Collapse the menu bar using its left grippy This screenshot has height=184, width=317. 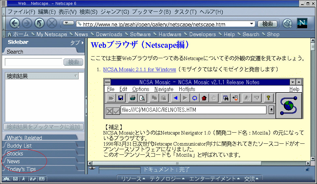[x=4, y=12]
